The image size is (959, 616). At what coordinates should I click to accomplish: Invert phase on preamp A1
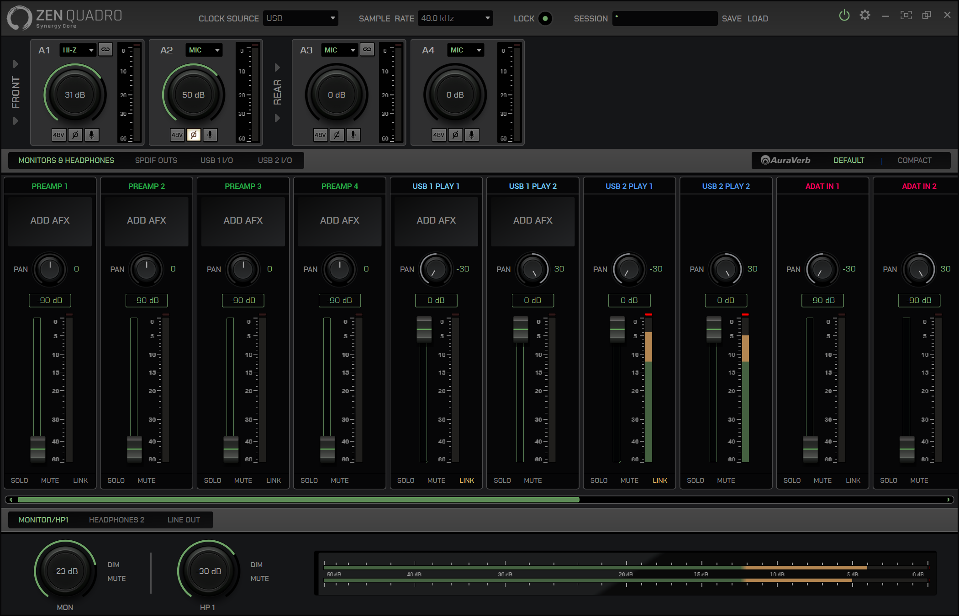(75, 135)
